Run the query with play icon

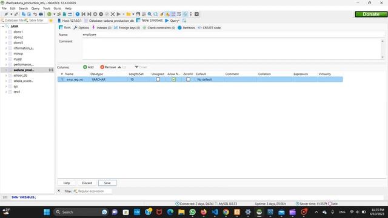pyautogui.click(x=119, y=15)
